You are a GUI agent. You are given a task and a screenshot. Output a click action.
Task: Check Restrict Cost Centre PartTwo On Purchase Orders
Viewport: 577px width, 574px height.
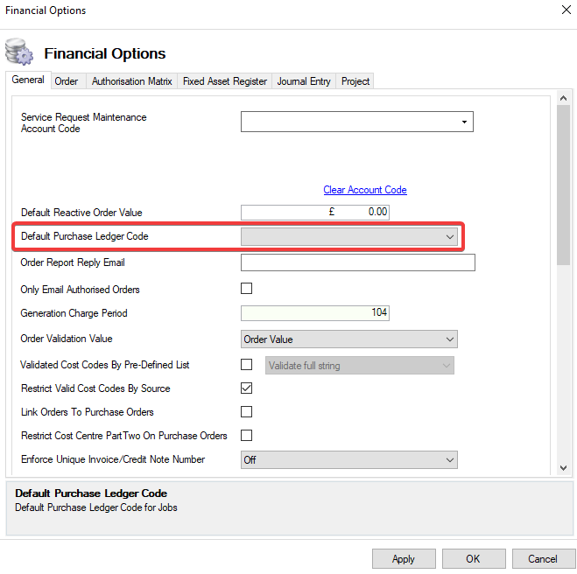coord(246,435)
